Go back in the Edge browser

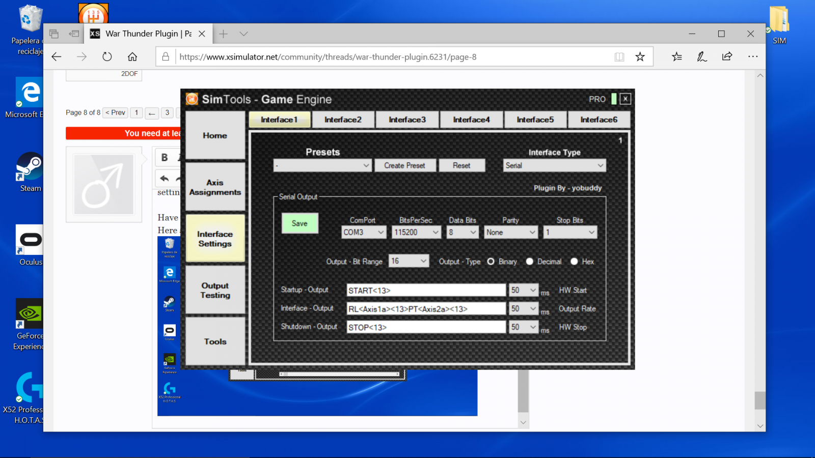57,57
